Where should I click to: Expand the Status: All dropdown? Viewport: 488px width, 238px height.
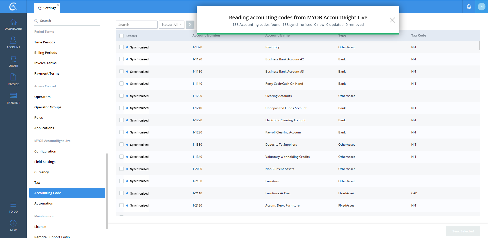click(x=172, y=25)
